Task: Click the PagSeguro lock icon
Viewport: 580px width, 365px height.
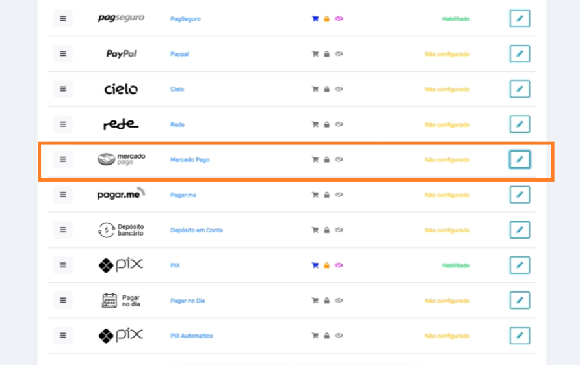Action: tap(326, 18)
